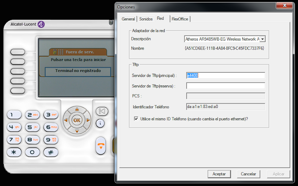Click the Alcatel-Lucent logo on the phone
Screen dimensions: 298x186
[27, 24]
